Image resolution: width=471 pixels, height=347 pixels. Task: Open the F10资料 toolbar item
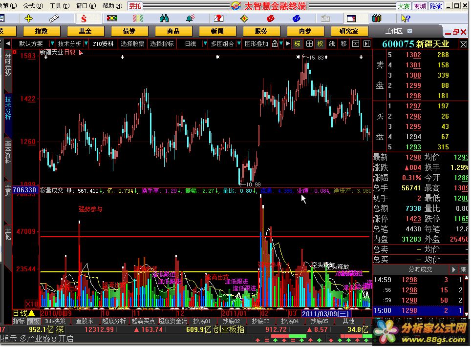103,44
